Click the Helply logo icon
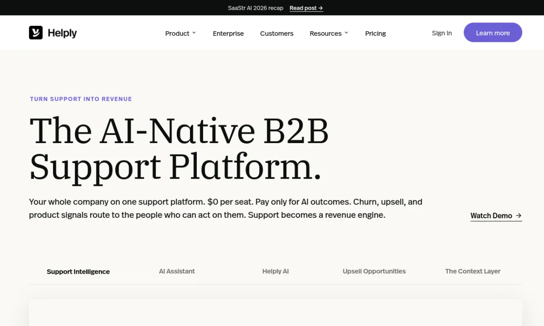Screen dimensions: 544x326 [36, 33]
